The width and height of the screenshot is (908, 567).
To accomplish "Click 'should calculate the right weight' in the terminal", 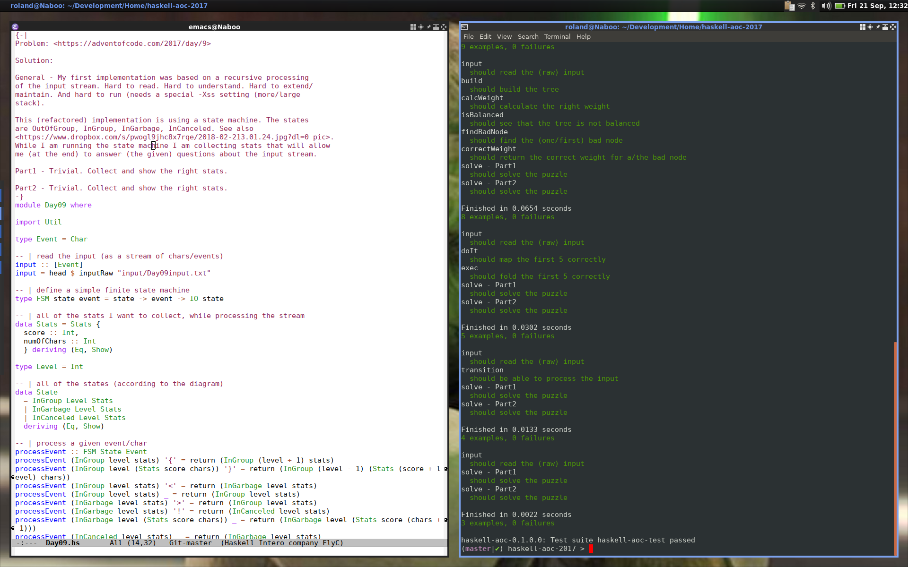I will [x=540, y=106].
